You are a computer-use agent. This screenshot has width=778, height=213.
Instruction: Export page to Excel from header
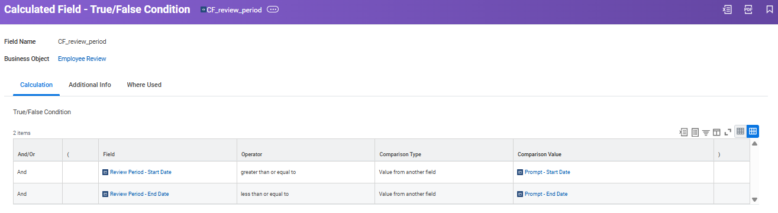pos(727,9)
